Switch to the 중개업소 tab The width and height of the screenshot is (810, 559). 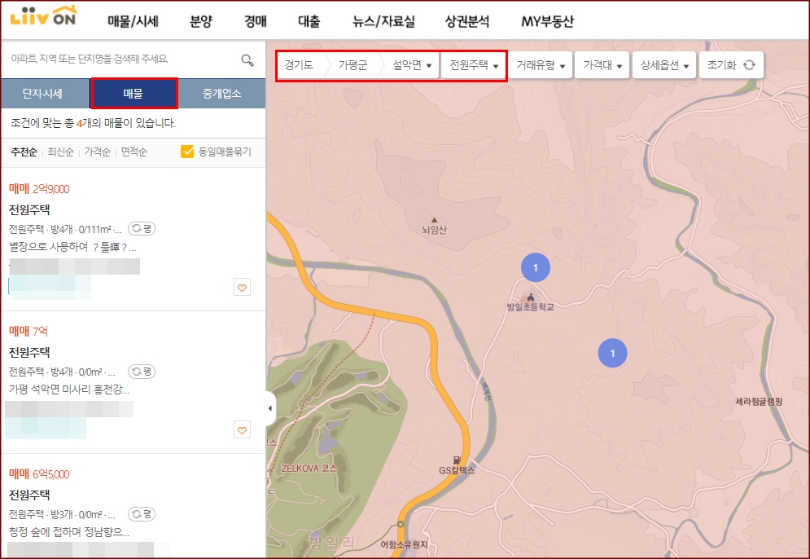221,94
